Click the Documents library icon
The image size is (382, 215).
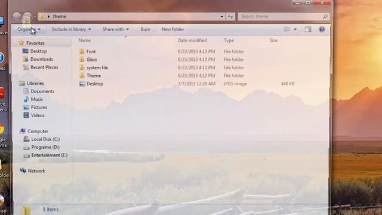pyautogui.click(x=26, y=91)
